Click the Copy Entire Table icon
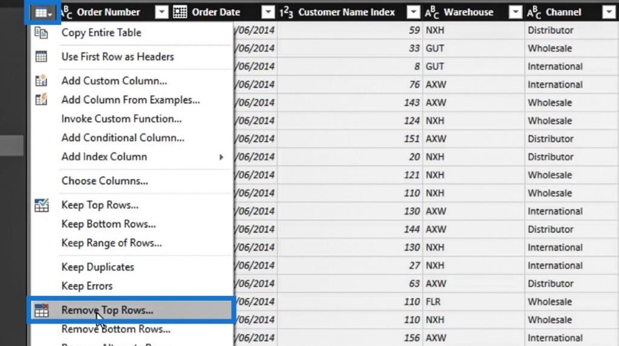The height and width of the screenshot is (346, 619). (x=41, y=33)
